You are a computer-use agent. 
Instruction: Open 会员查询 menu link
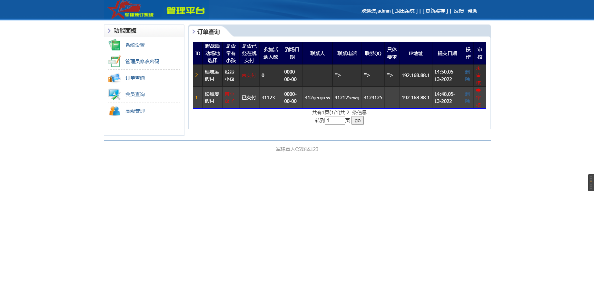click(135, 94)
